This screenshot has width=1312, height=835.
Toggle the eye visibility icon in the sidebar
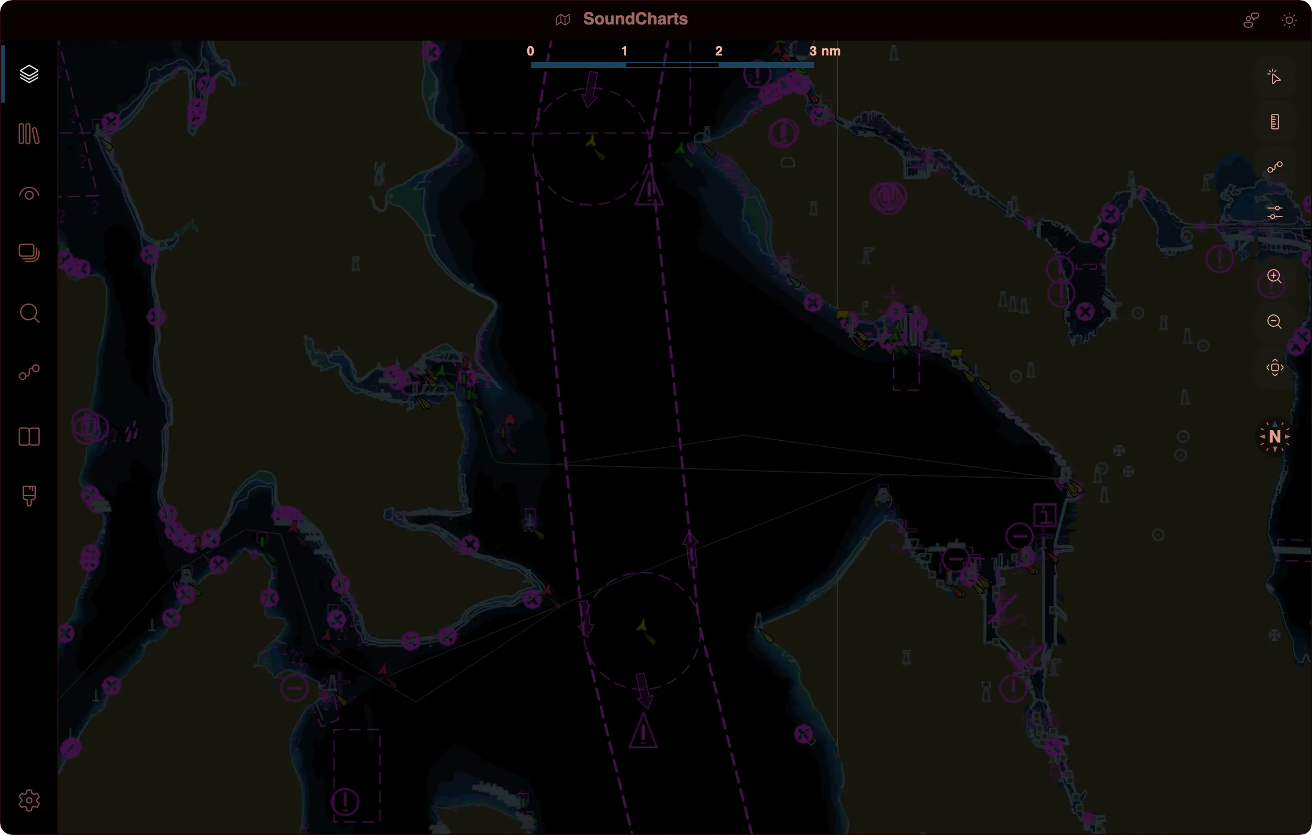pyautogui.click(x=29, y=194)
